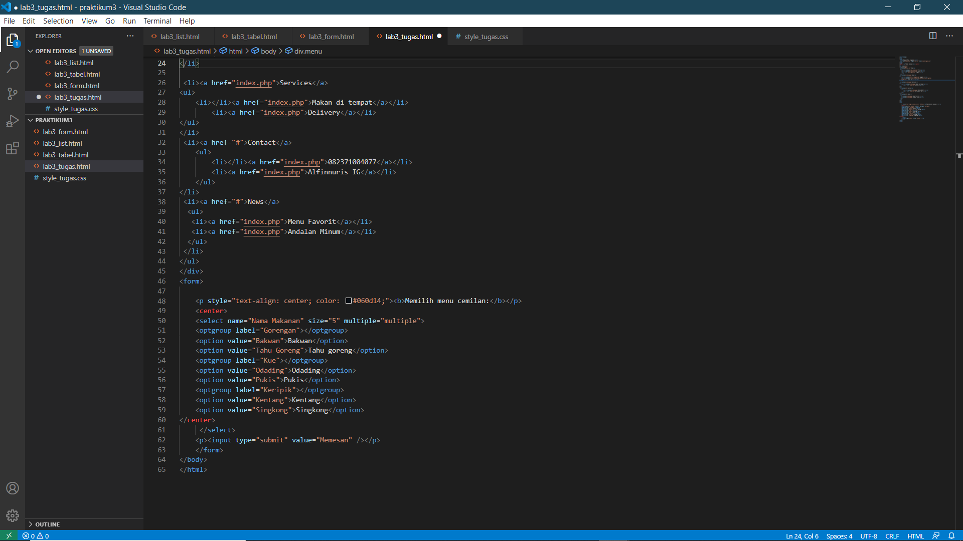
Task: Click the Accounts icon in activity bar
Action: [13, 488]
